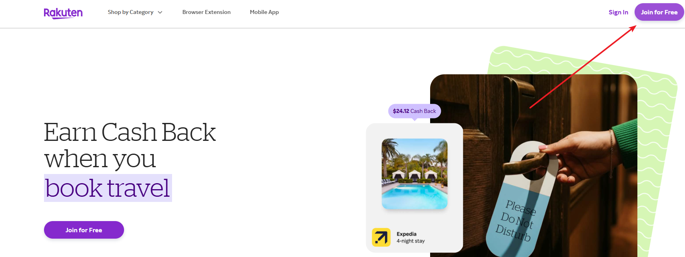The height and width of the screenshot is (257, 685).
Task: Click the Cash Back text in badge
Action: click(x=423, y=111)
